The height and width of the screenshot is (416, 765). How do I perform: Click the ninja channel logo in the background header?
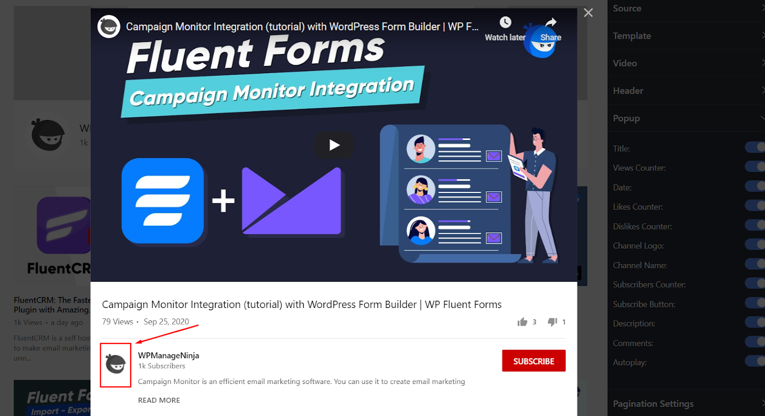[x=48, y=135]
